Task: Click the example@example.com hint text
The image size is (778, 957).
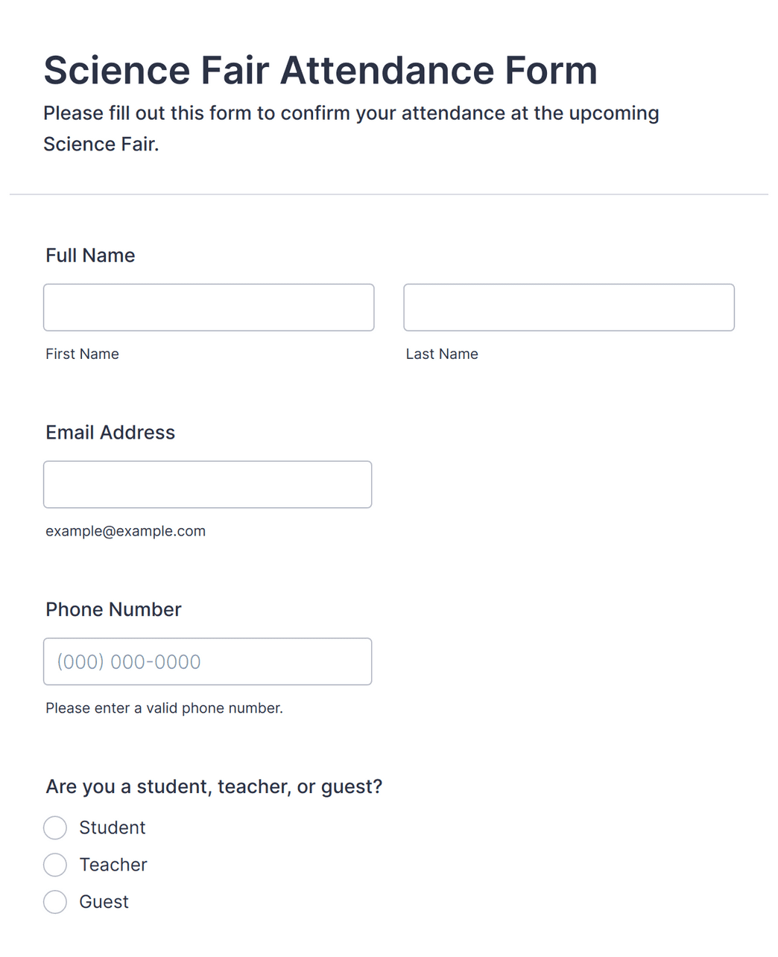Action: tap(125, 531)
